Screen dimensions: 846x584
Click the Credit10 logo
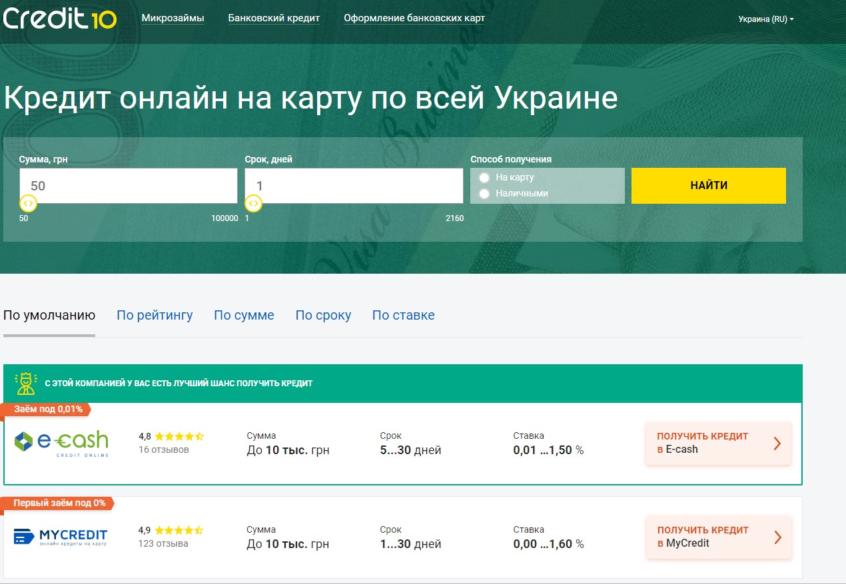[60, 18]
